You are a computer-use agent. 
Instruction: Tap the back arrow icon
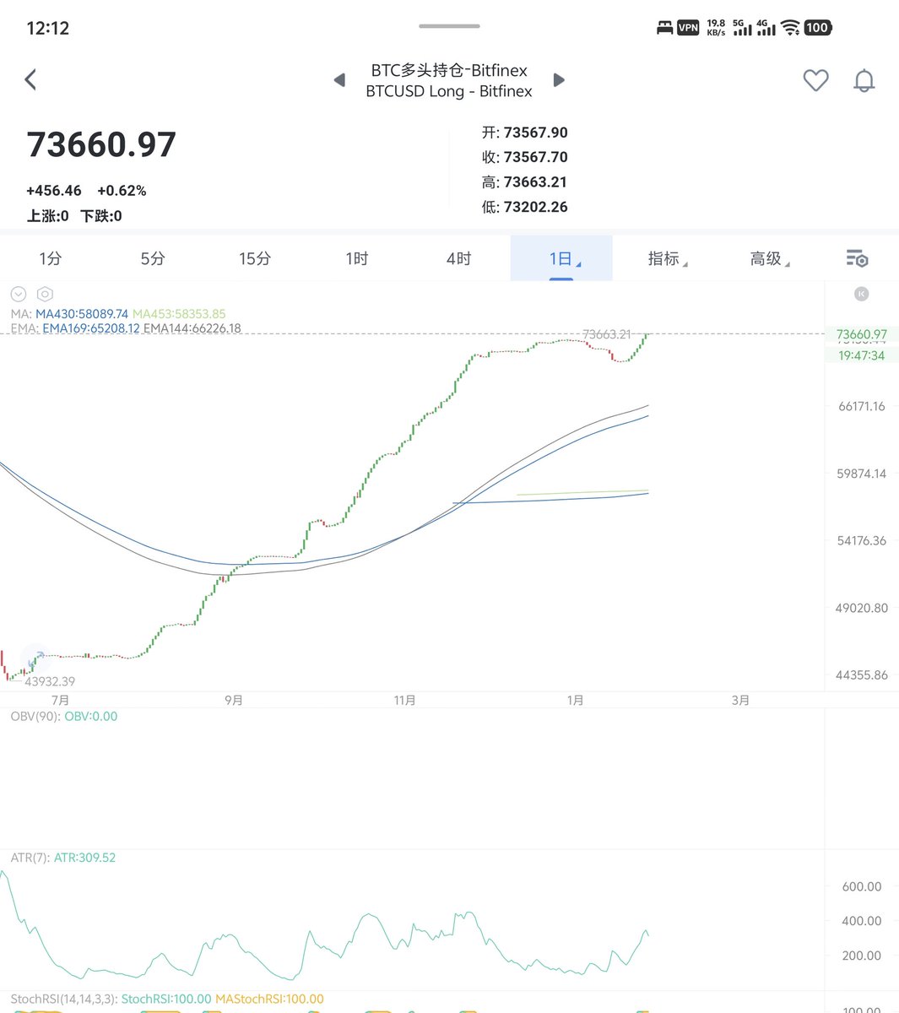(31, 80)
